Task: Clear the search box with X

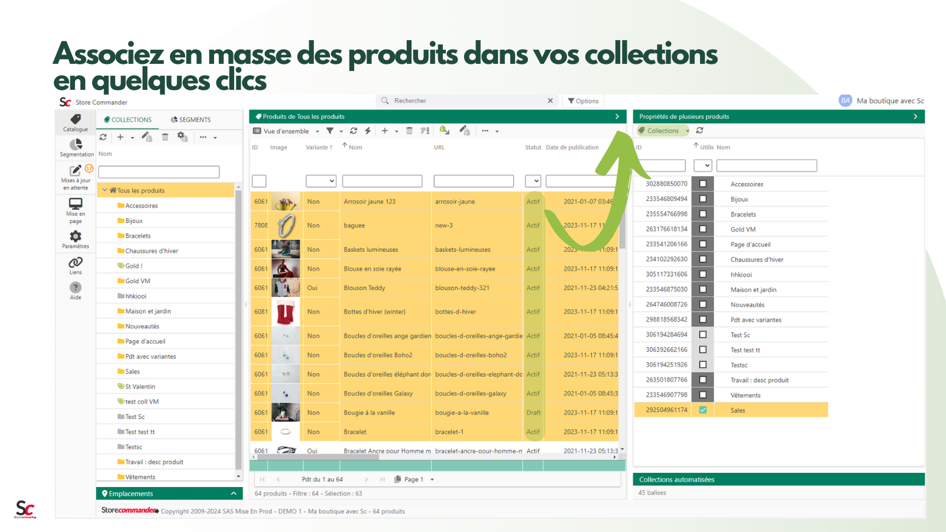Action: [550, 100]
